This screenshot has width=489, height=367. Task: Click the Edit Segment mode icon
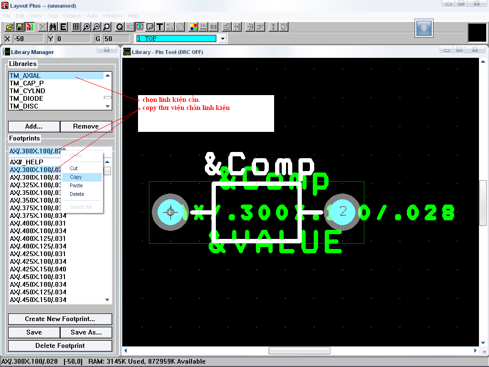(250, 27)
